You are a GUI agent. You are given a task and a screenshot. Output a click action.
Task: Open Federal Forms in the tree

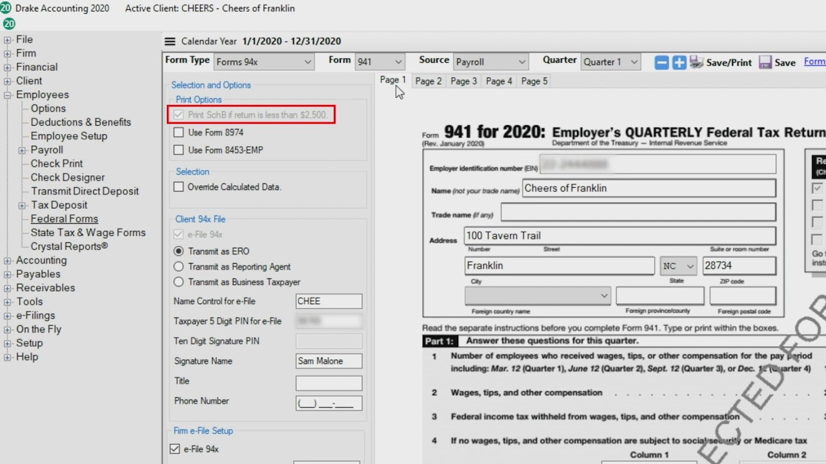click(x=65, y=219)
